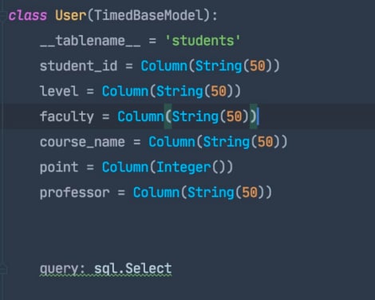Viewport: 375px width, 300px height.
Task: Click Column on the level line
Action: coord(125,91)
